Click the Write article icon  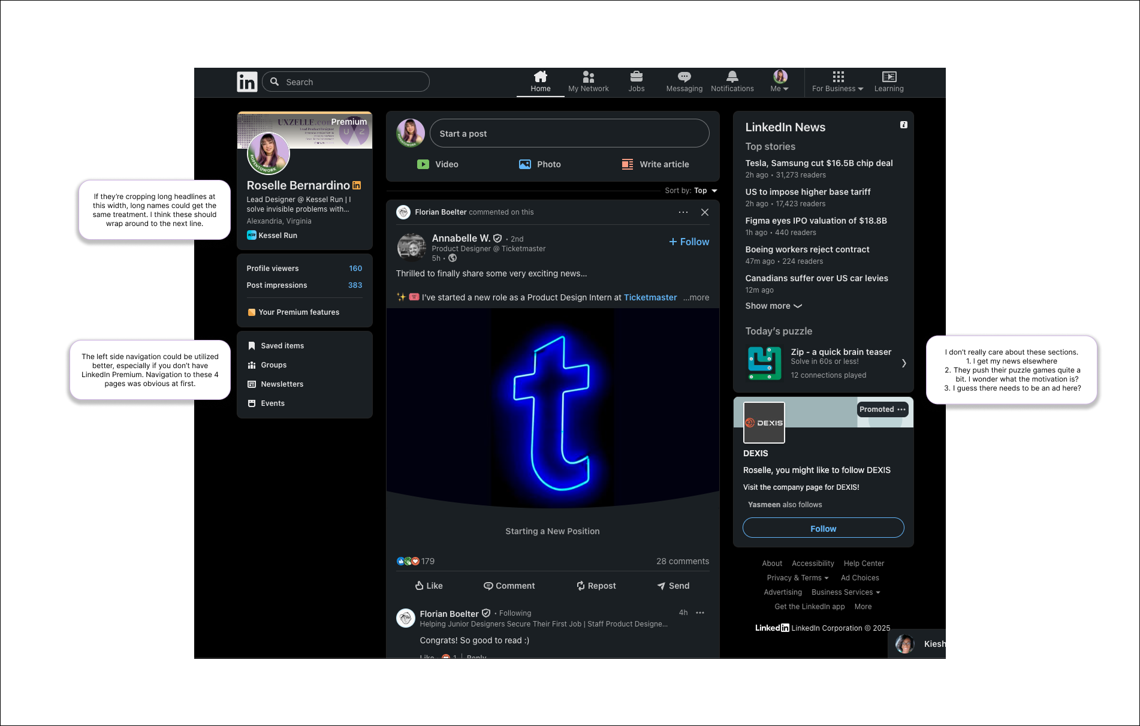(x=628, y=164)
